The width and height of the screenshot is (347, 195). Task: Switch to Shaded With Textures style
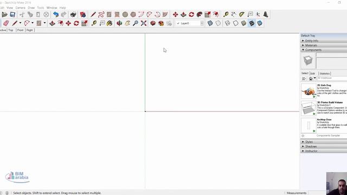pyautogui.click(x=252, y=23)
